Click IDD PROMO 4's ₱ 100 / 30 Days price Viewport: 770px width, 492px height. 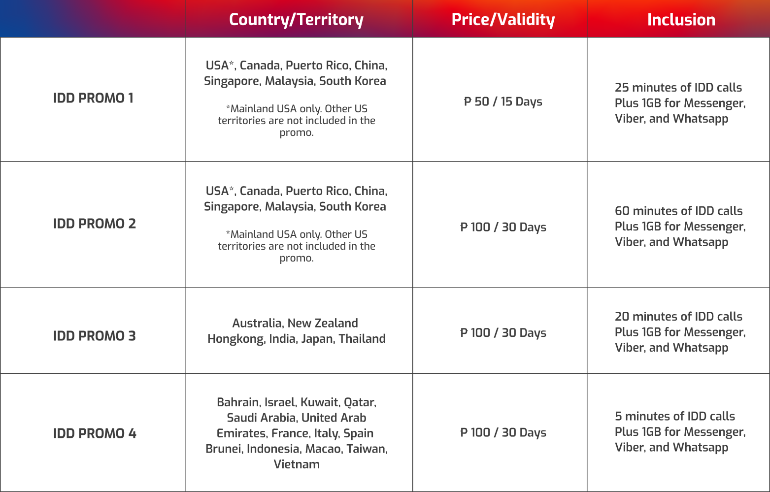[503, 432]
